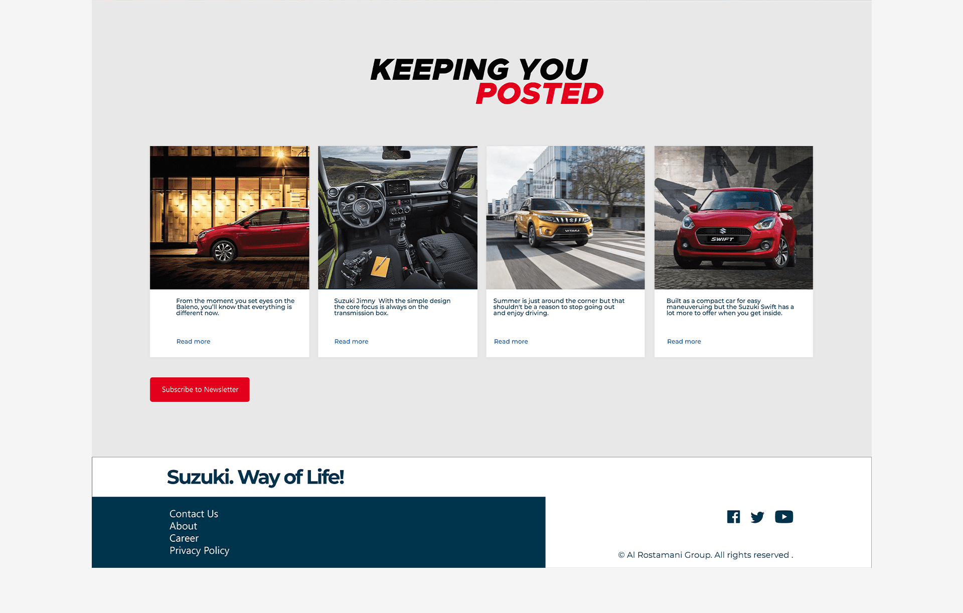The image size is (963, 613).
Task: Open Read more under Suzuki Jimny article
Action: tap(351, 342)
